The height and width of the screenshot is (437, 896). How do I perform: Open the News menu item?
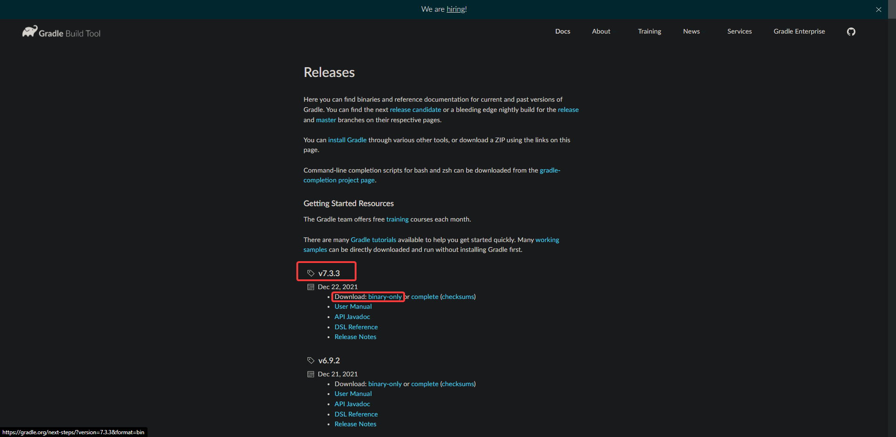tap(691, 31)
